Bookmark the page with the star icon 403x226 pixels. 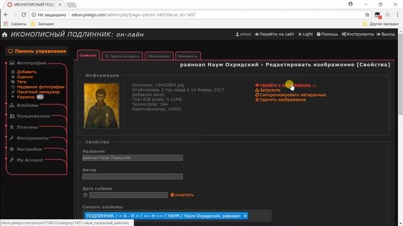367,15
